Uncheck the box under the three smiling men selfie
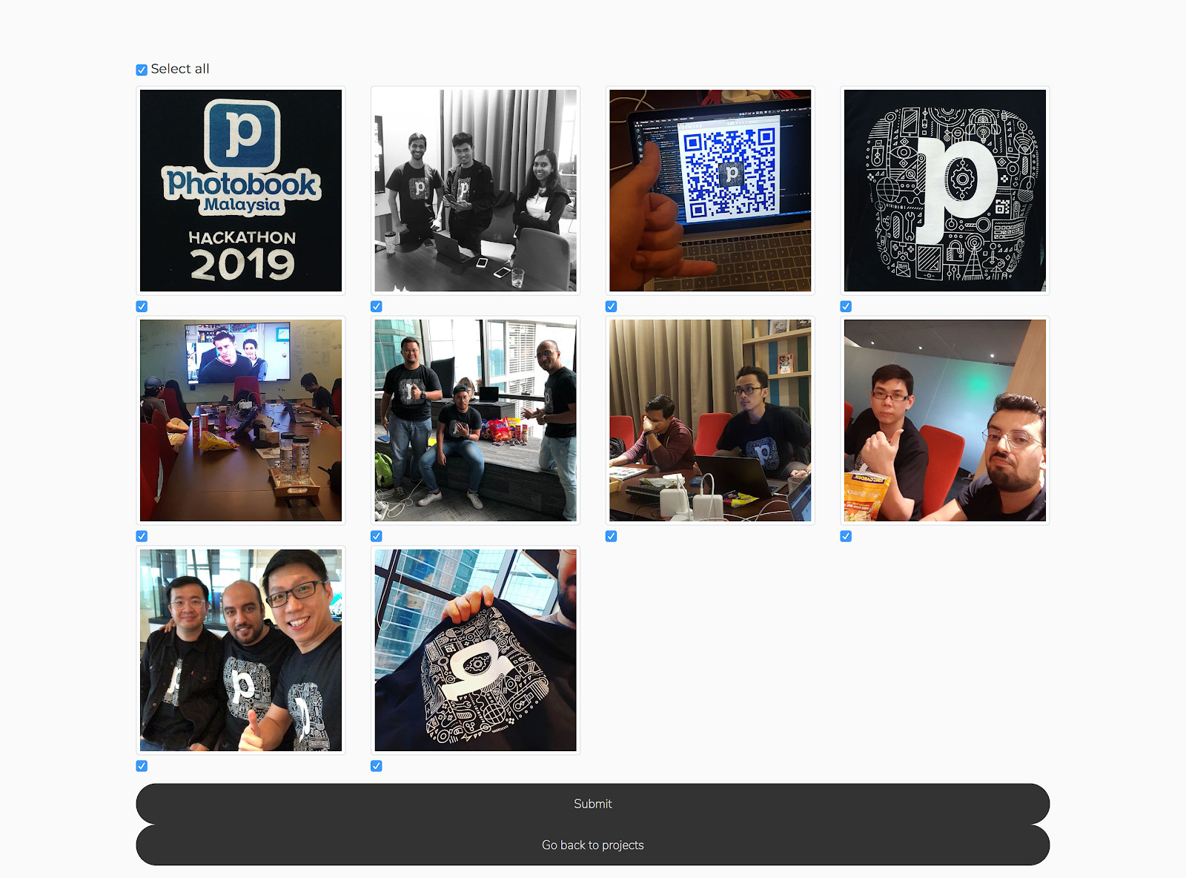Viewport: 1186px width, 878px height. click(x=142, y=766)
